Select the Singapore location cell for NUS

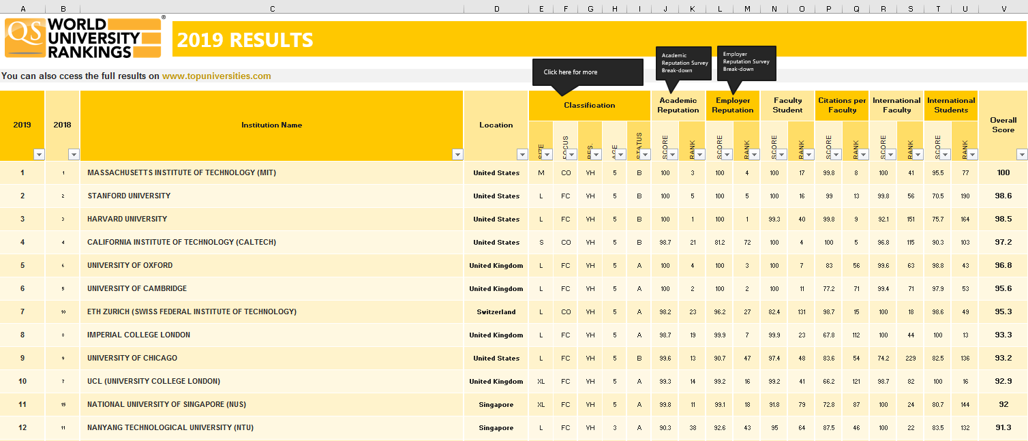tap(496, 405)
